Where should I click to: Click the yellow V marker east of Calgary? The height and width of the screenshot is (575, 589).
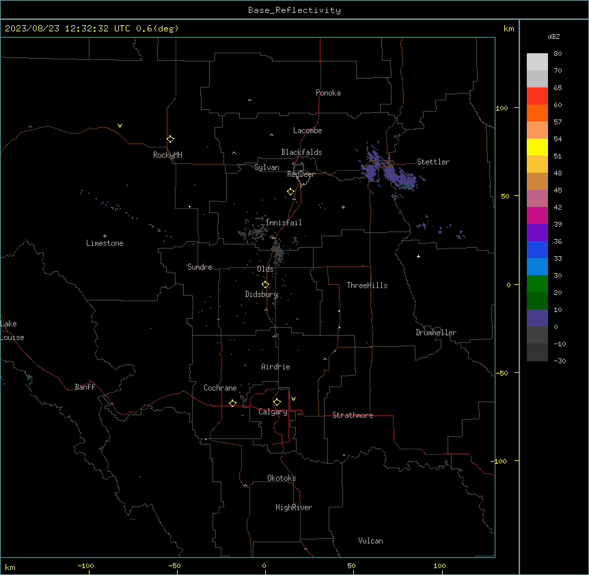(293, 399)
